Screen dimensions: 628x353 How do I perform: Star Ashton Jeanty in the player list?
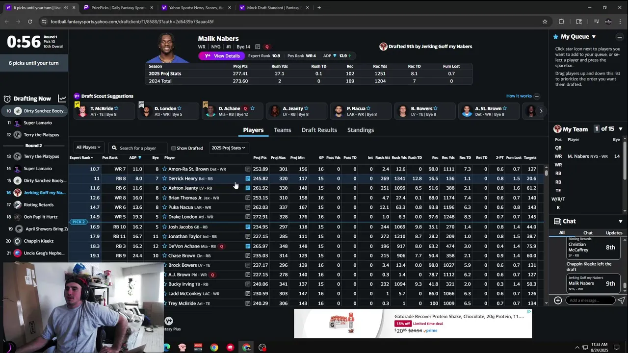coord(164,188)
